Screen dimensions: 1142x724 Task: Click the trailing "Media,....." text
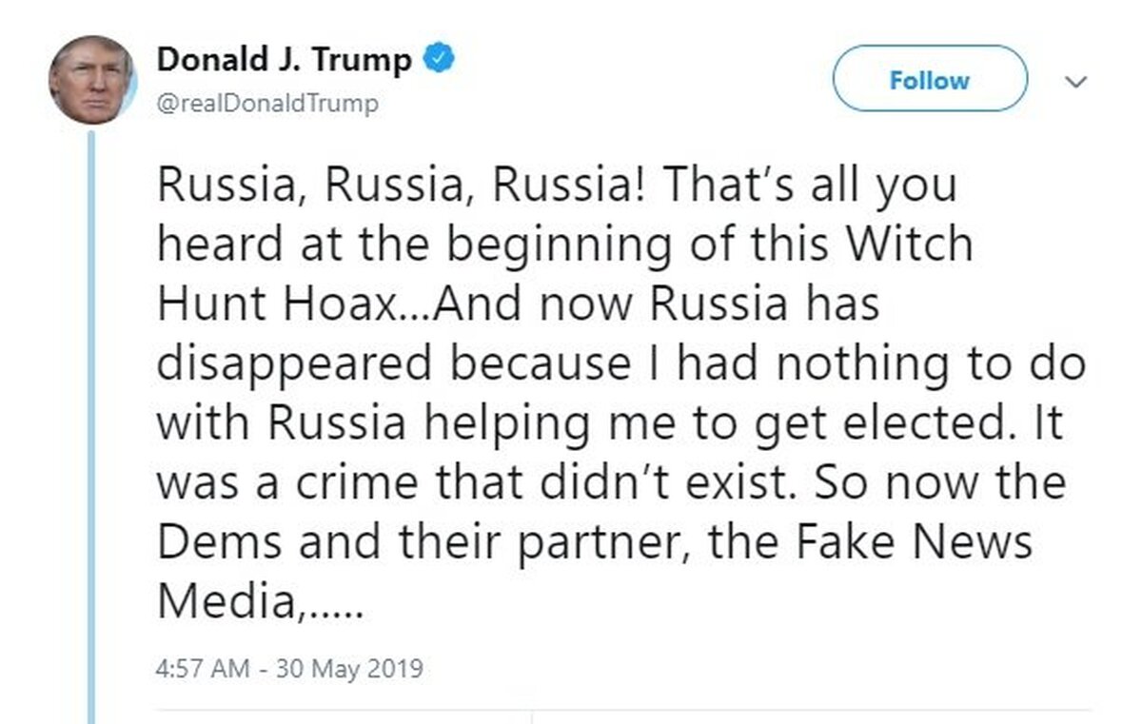pos(259,602)
